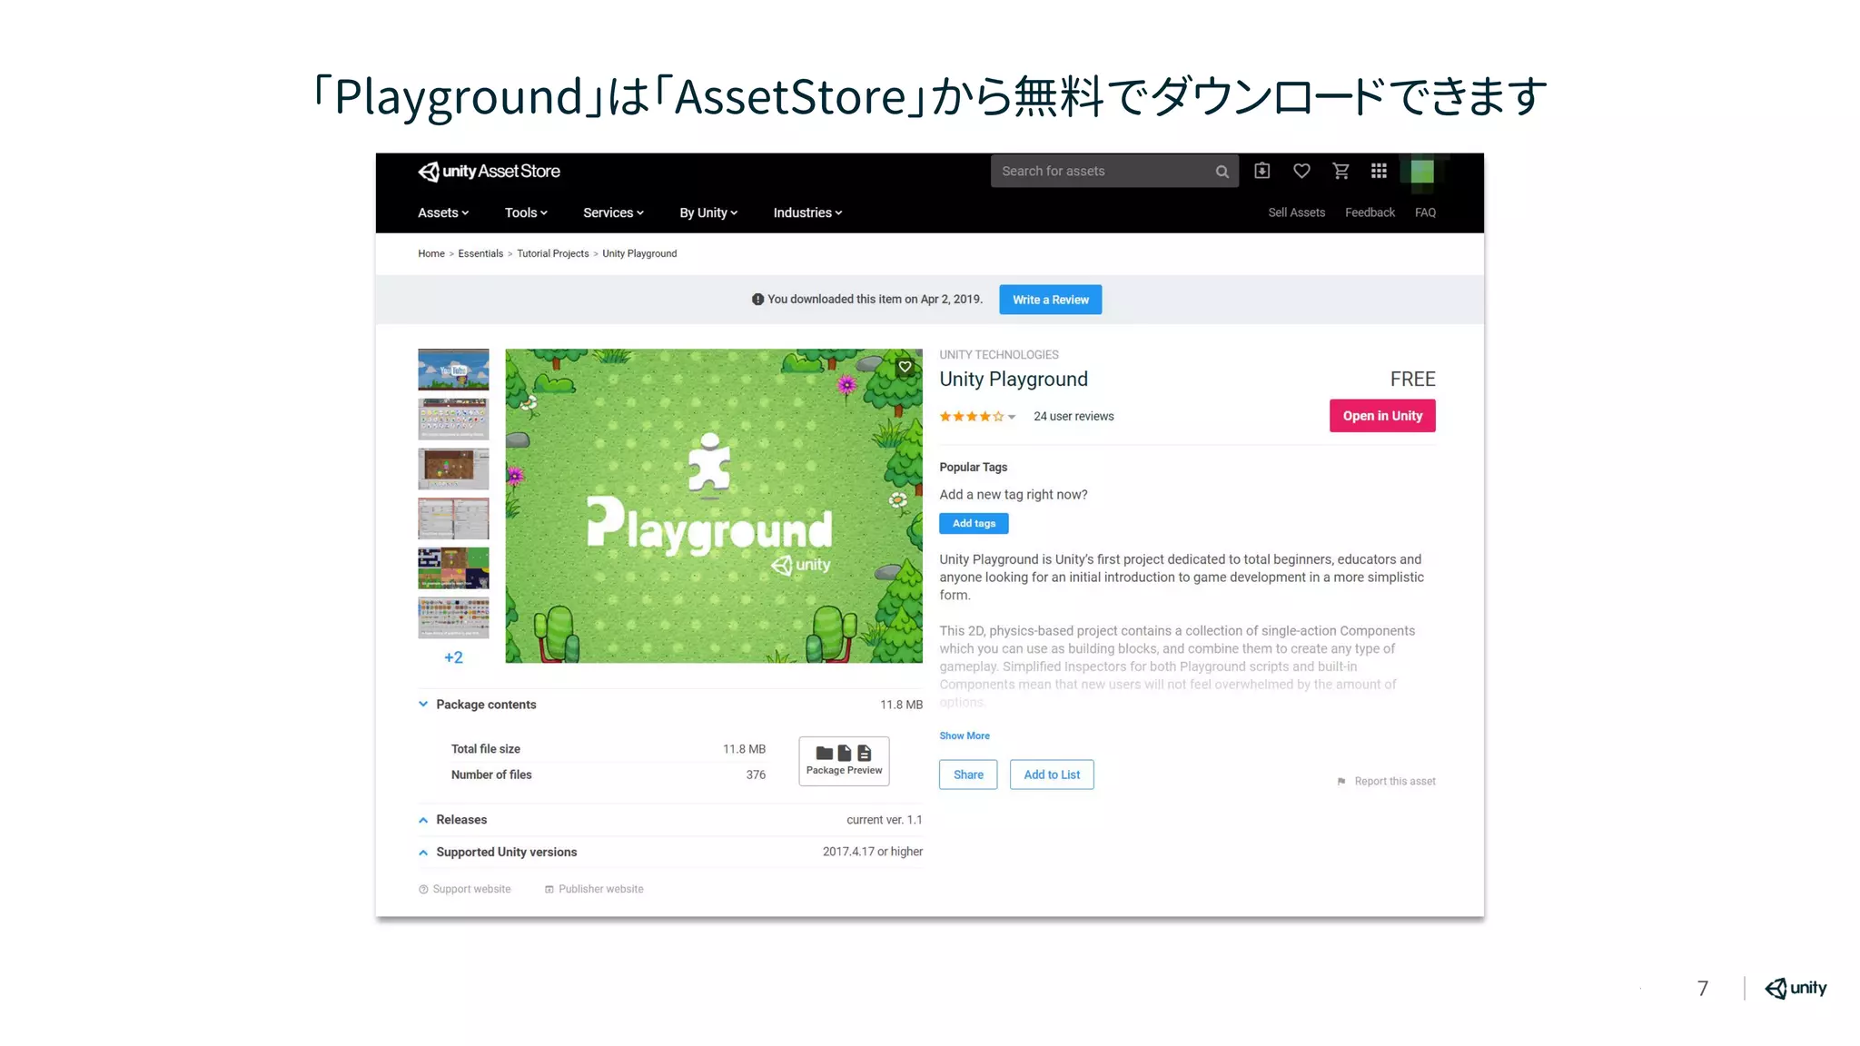Click the FREE price label

point(1412,380)
